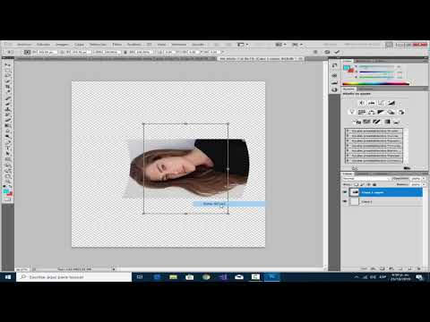430x322 pixels.
Task: Switch to the Máscaras panel tab
Action: 365,89
